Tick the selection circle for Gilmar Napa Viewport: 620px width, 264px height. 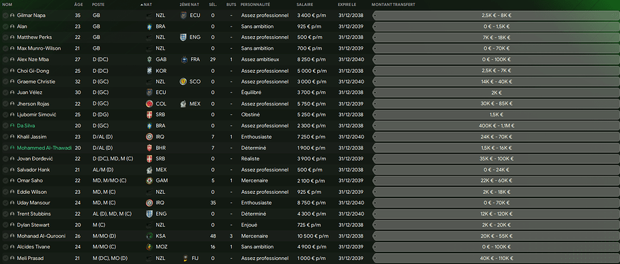coord(5,16)
